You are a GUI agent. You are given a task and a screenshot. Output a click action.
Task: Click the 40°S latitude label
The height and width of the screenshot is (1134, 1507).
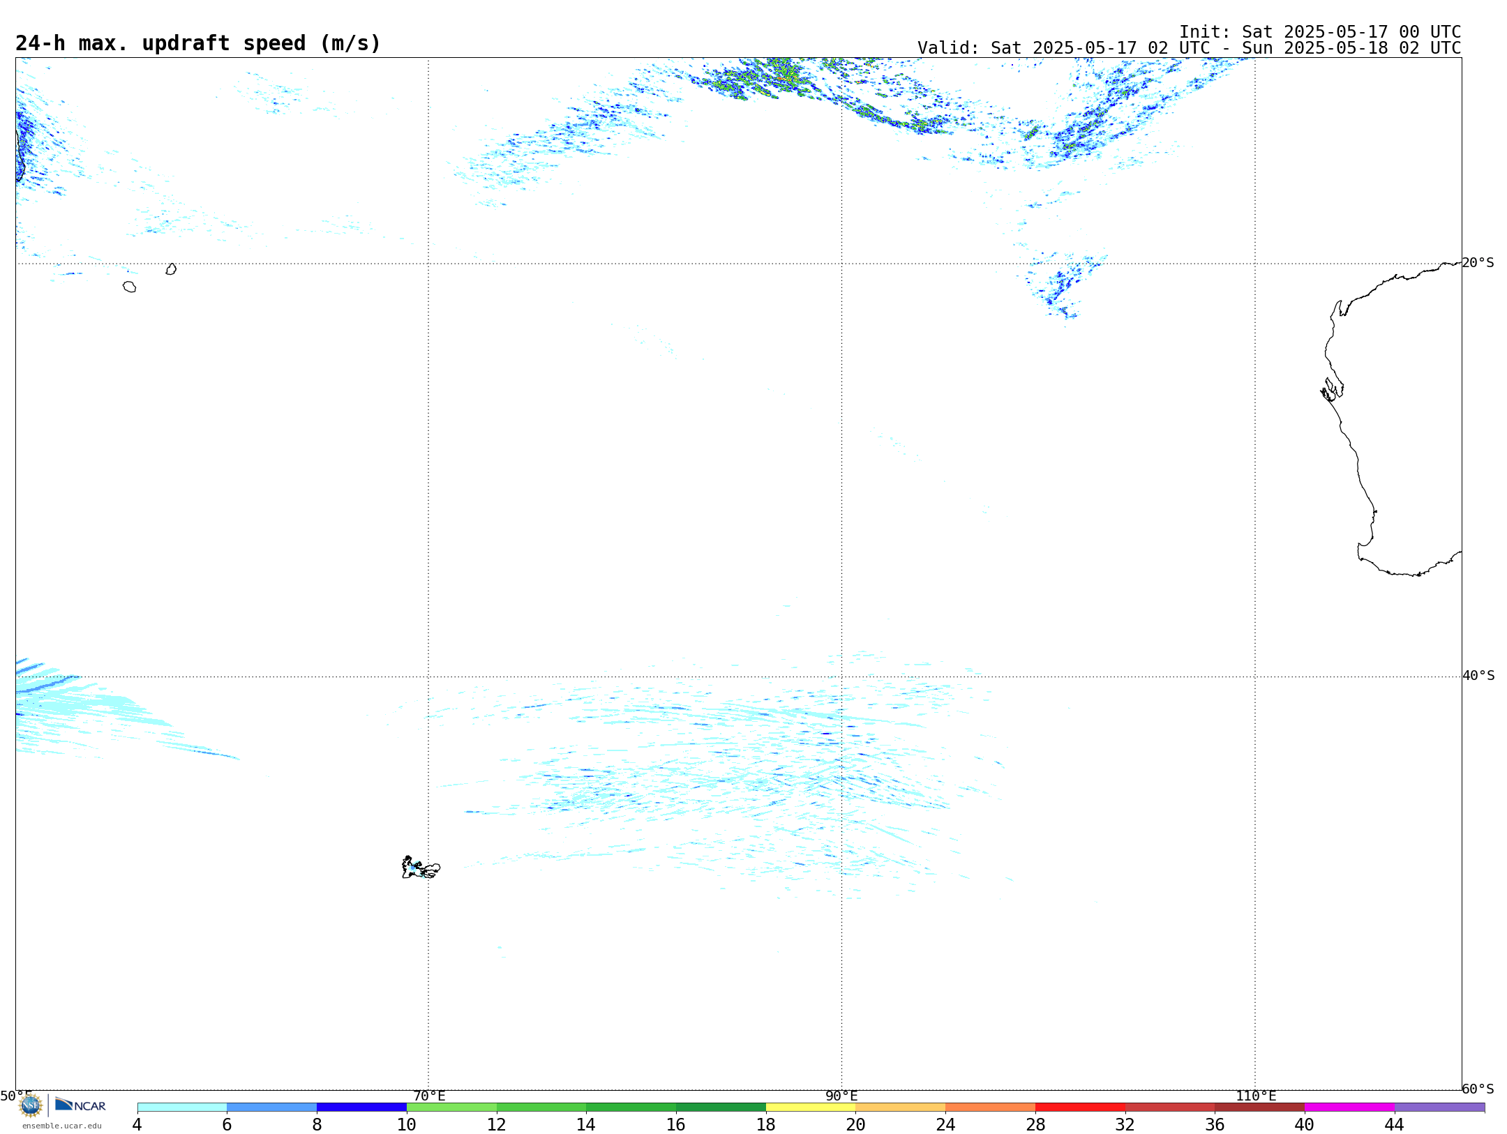pyautogui.click(x=1478, y=676)
